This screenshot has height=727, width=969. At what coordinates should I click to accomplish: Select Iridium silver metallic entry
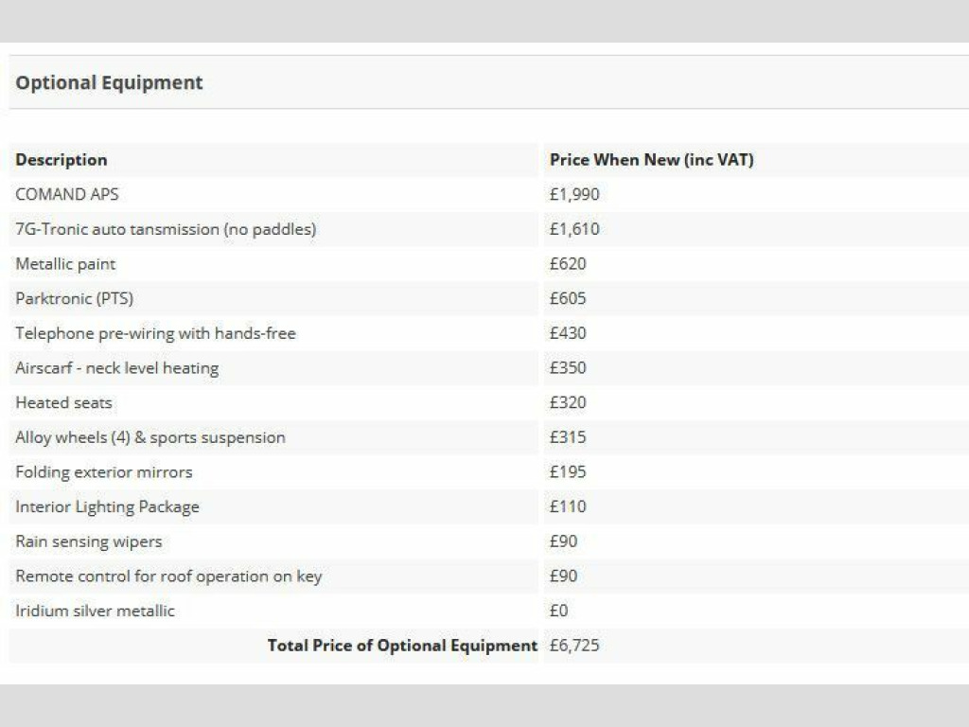[x=95, y=611]
